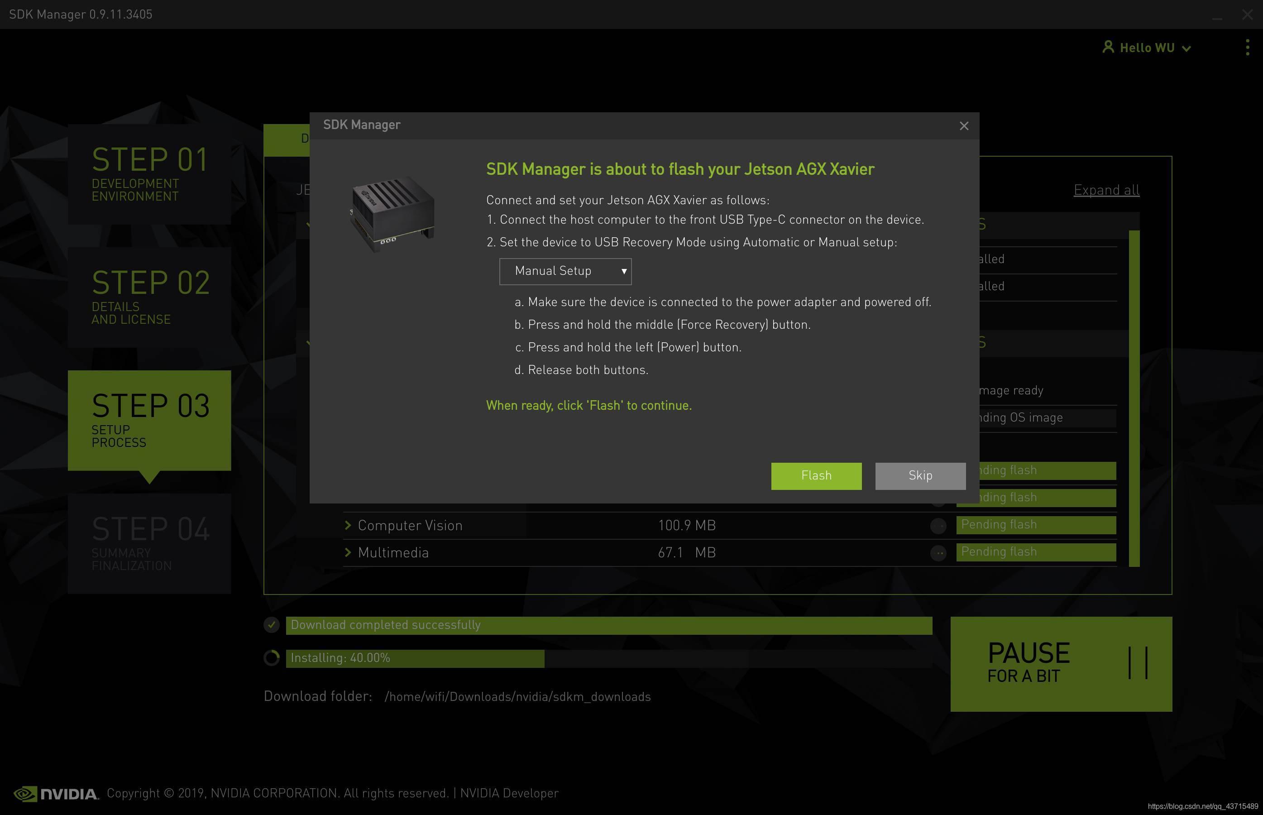The image size is (1263, 815).
Task: Click the PAUSE FOR A BIT button
Action: point(1061,664)
